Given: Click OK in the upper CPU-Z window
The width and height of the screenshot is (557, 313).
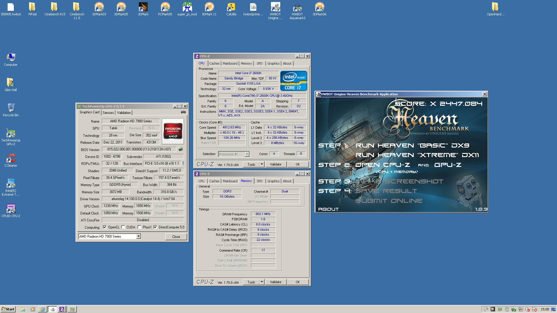Looking at the screenshot, I should [298, 164].
